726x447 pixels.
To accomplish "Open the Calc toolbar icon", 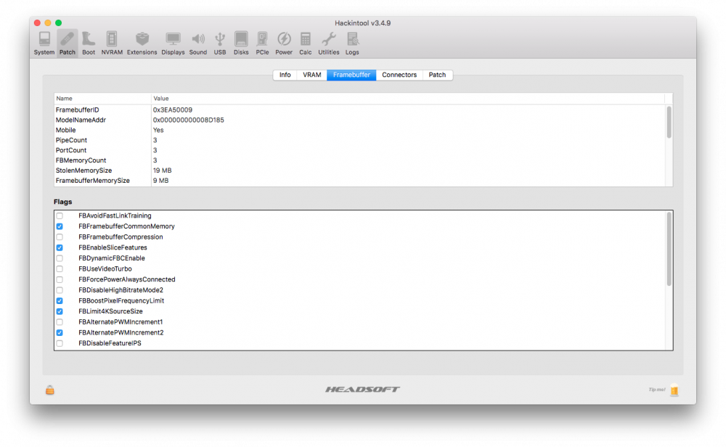I will coord(305,44).
